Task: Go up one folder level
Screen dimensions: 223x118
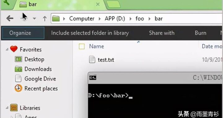Action: point(45,19)
